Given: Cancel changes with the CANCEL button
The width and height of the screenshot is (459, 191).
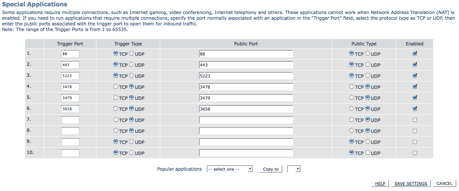Looking at the screenshot, I should 444,183.
